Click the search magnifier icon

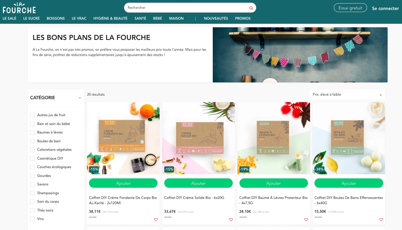click(x=251, y=8)
